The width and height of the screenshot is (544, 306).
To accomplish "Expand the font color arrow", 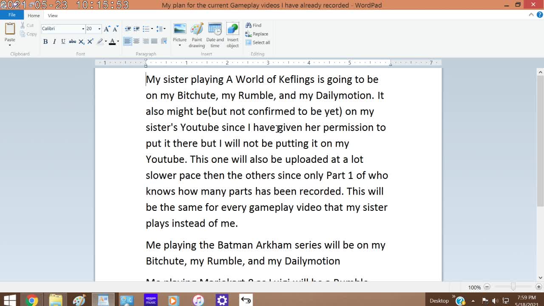I will tap(118, 41).
